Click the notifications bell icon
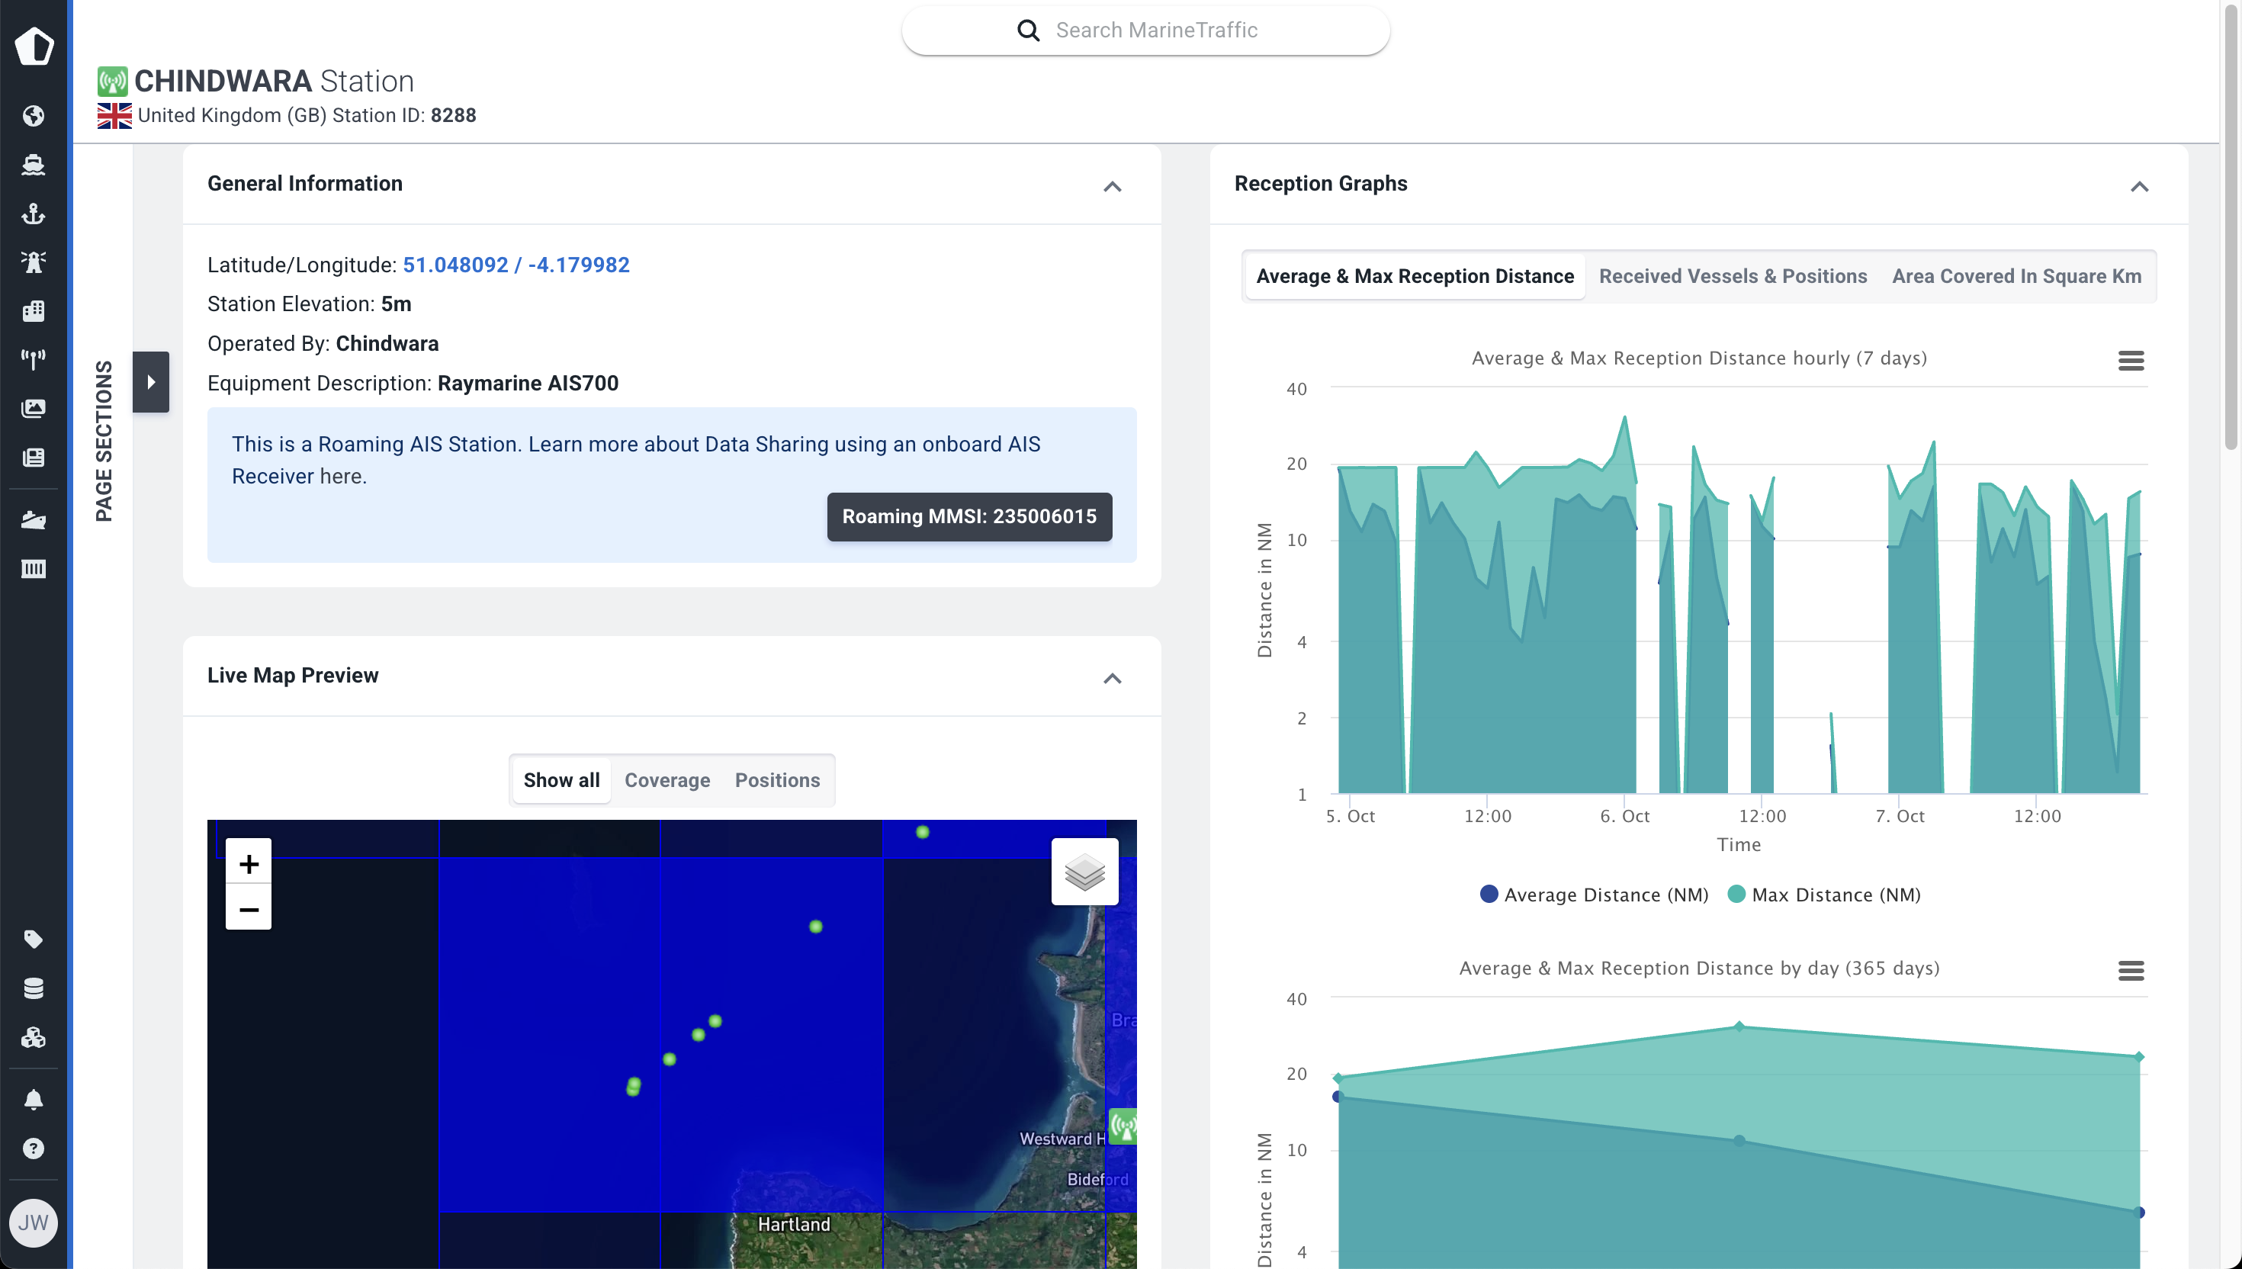 pyautogui.click(x=33, y=1099)
